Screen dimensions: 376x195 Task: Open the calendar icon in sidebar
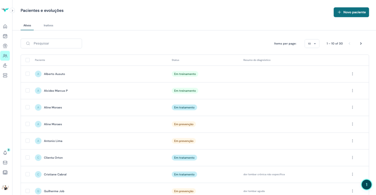pyautogui.click(x=5, y=36)
